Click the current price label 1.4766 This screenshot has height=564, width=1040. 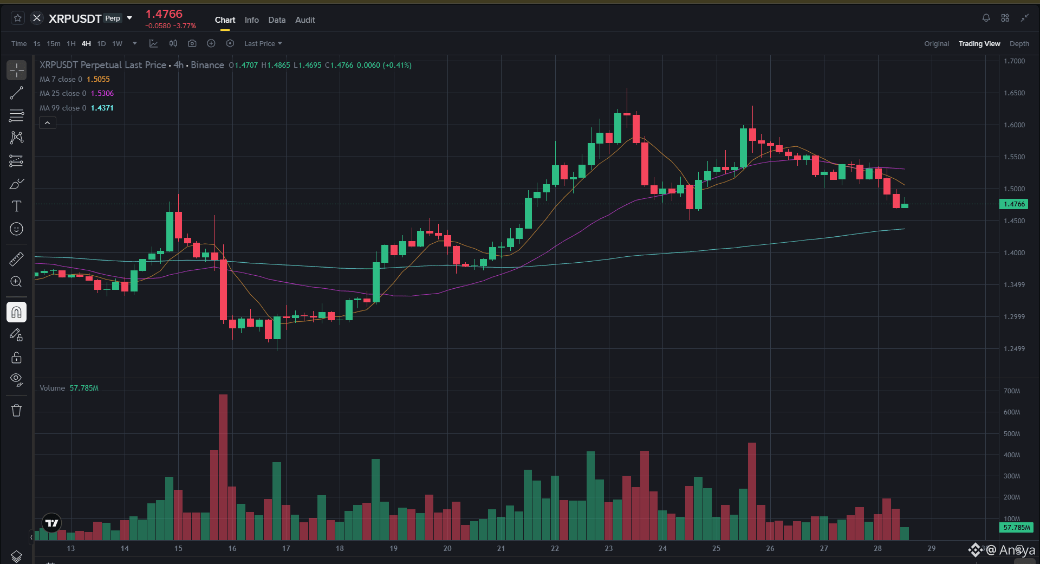click(x=1014, y=204)
